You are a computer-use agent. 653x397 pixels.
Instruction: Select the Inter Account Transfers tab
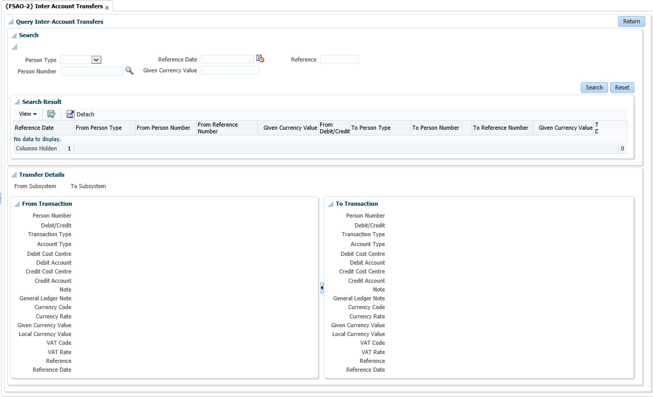coord(54,6)
